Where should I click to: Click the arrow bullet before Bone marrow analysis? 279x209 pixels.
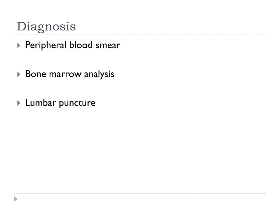point(19,74)
